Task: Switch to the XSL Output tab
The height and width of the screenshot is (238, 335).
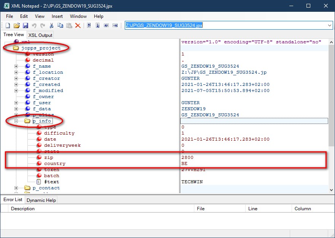Action: pyautogui.click(x=40, y=35)
